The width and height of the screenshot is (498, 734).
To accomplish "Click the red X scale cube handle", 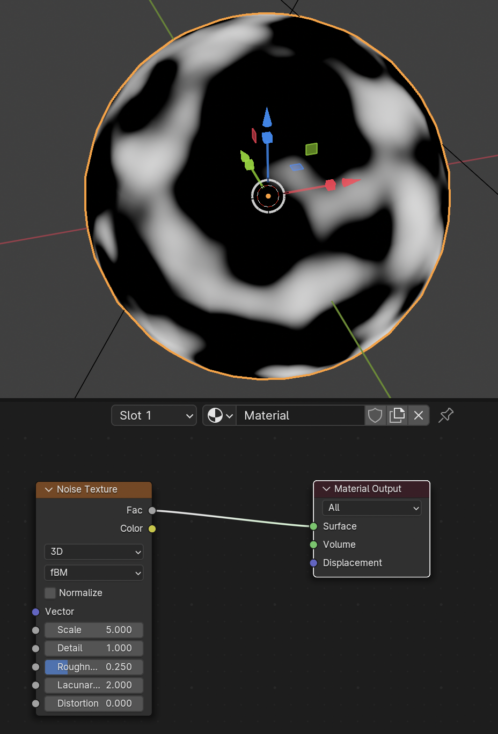I will [x=331, y=185].
